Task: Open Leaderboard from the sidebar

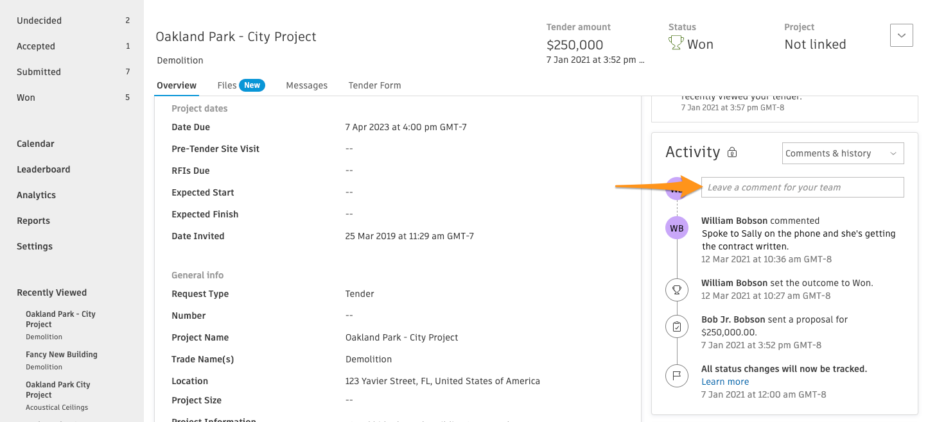Action: pyautogui.click(x=43, y=169)
